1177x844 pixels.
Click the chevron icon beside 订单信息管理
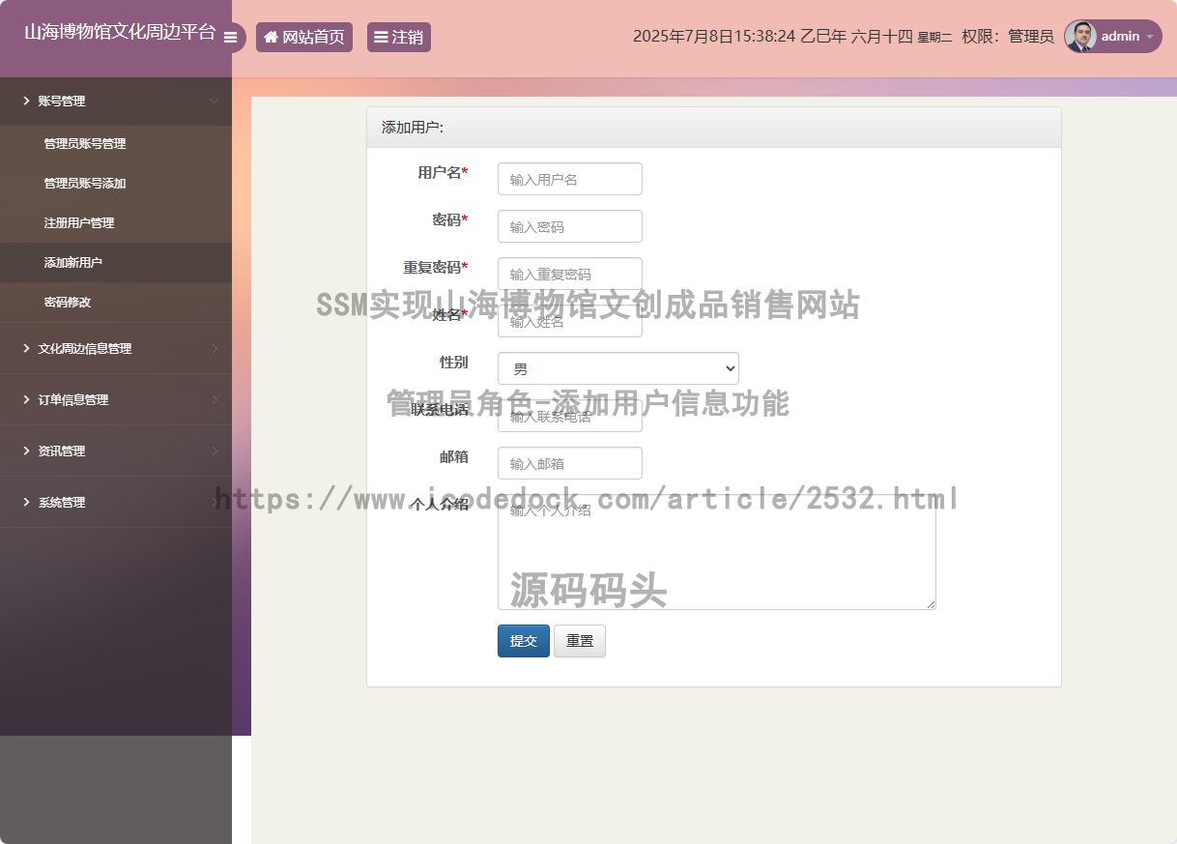26,399
